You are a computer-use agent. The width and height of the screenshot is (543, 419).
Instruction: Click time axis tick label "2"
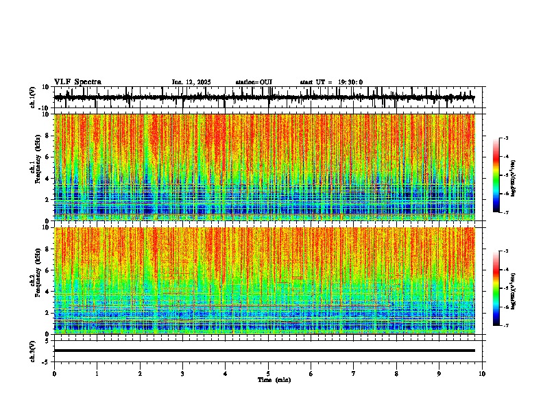point(140,374)
